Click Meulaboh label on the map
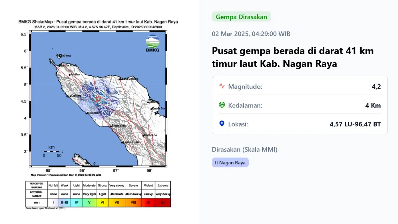398x224 pixels. click(94, 113)
